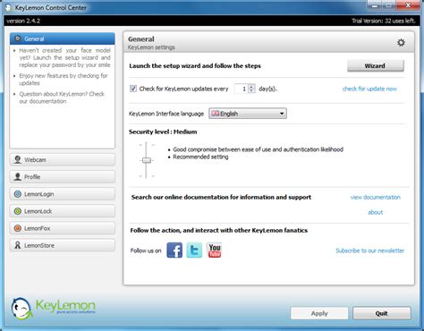
Task: Select the General tab in sidebar
Action: (62, 38)
